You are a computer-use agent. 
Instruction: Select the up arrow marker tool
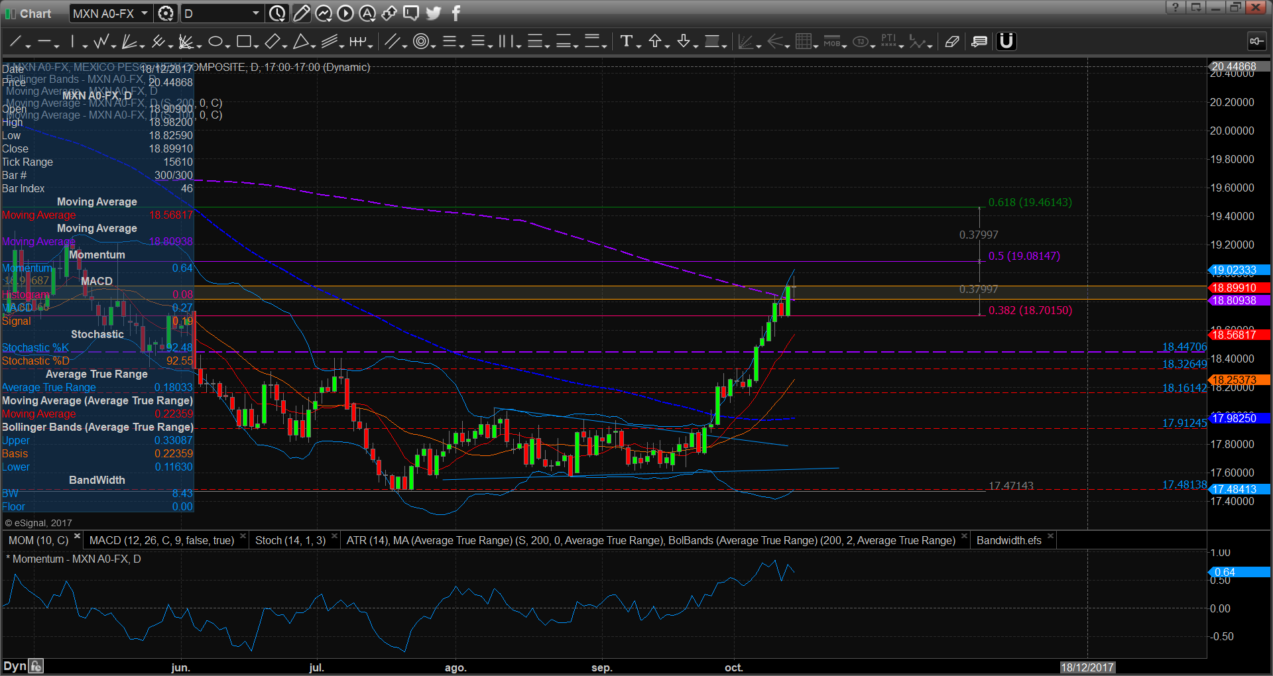(x=655, y=42)
